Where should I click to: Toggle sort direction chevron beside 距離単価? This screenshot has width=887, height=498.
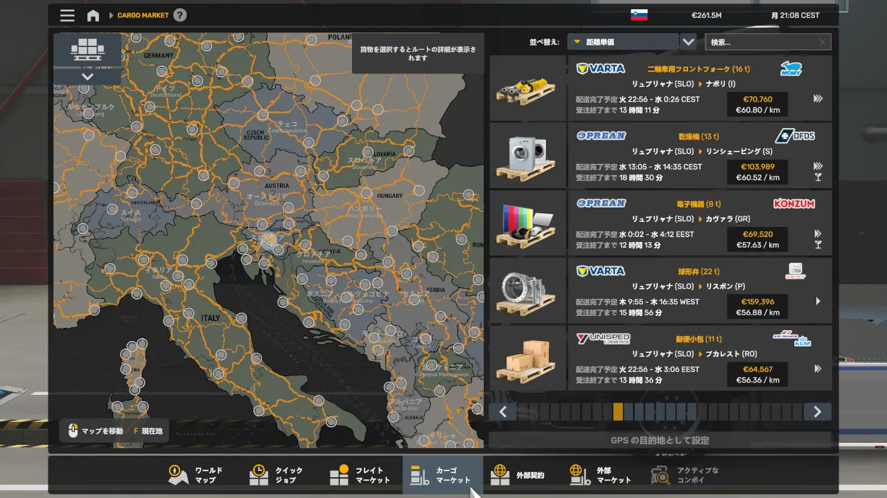tap(688, 42)
